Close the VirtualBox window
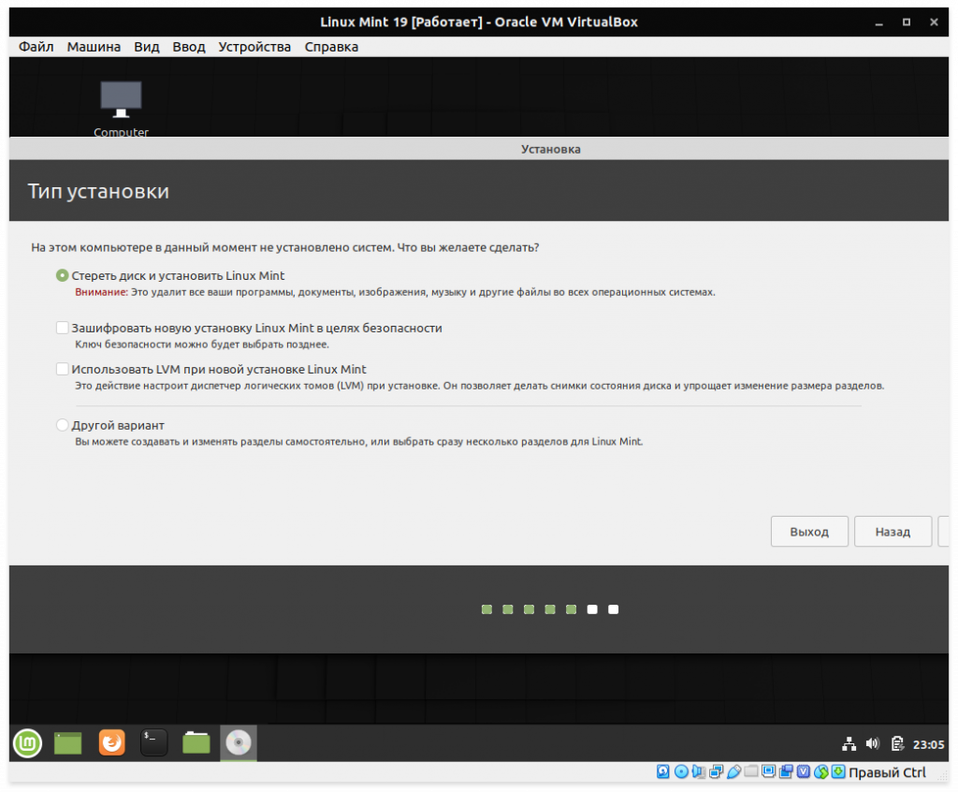Screen dimensions: 958x792 click(935, 22)
